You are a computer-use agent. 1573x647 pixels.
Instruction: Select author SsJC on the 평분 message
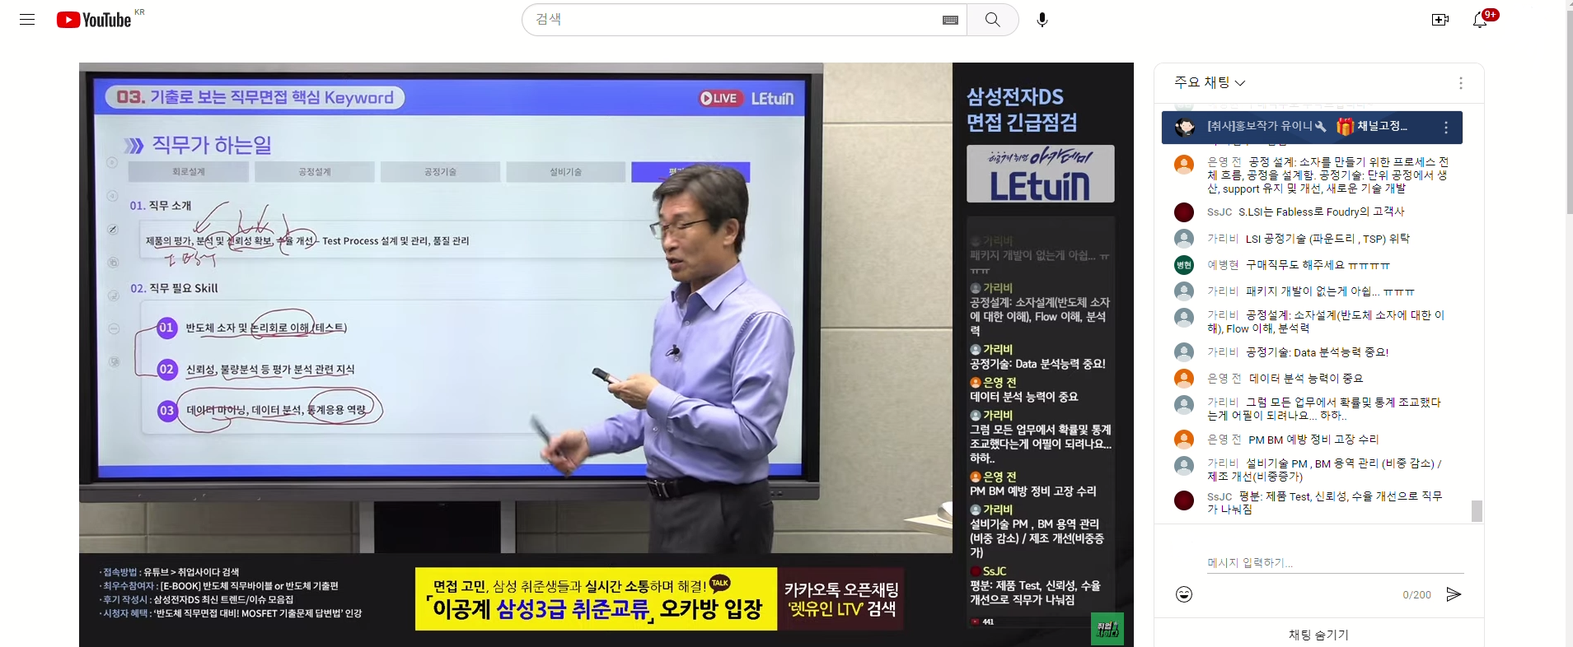point(1220,497)
